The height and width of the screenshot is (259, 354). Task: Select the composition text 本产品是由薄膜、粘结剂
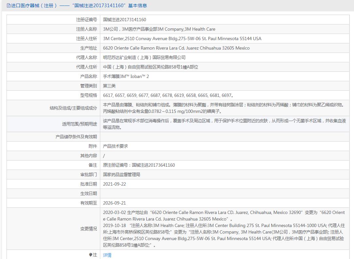(x=224, y=108)
